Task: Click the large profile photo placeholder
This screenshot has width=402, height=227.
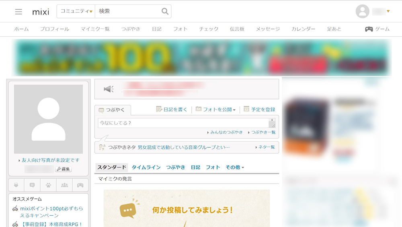Action: coord(48,119)
